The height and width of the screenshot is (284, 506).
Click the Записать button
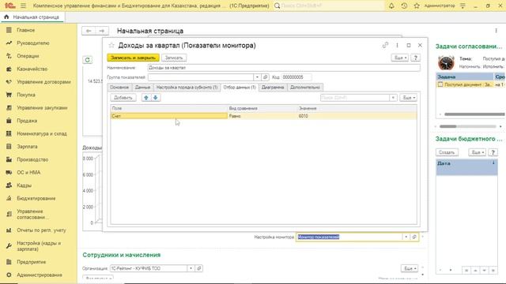tap(174, 58)
